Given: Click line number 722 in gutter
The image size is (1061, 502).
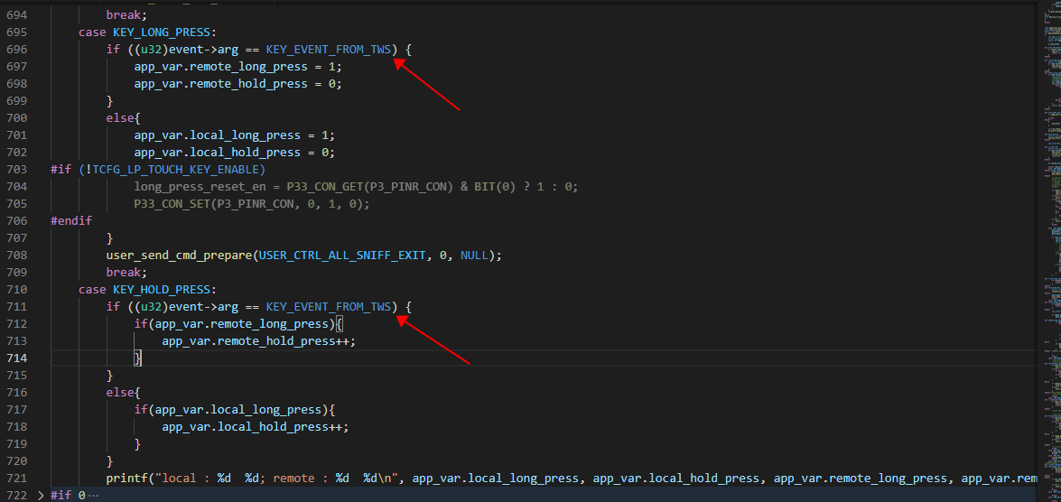Looking at the screenshot, I should pyautogui.click(x=16, y=496).
